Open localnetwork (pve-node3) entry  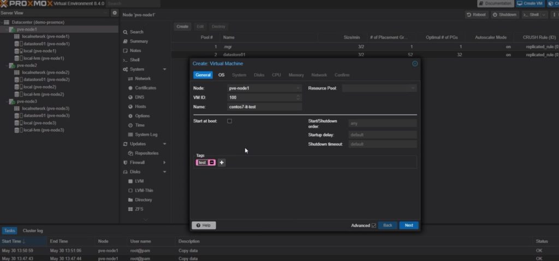tap(46, 109)
